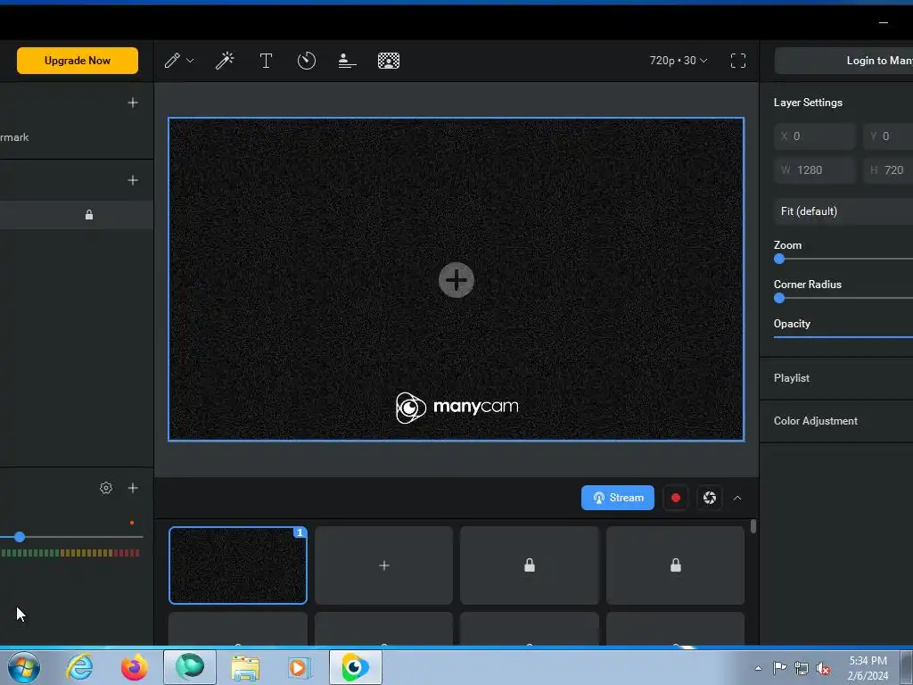Viewport: 913px width, 685px height.
Task: Start streaming with the Stream button
Action: 618,498
